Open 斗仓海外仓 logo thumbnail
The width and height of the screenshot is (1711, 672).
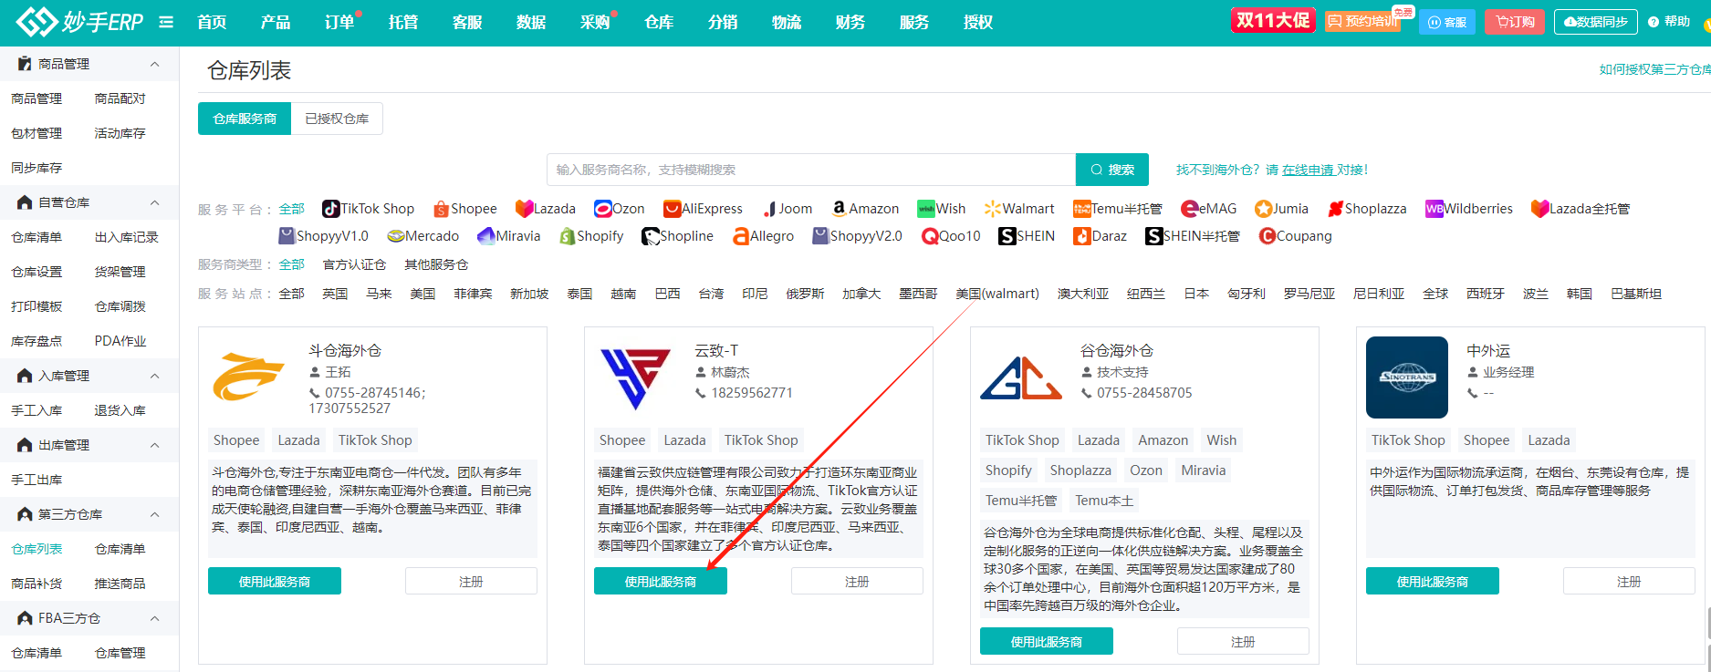249,377
